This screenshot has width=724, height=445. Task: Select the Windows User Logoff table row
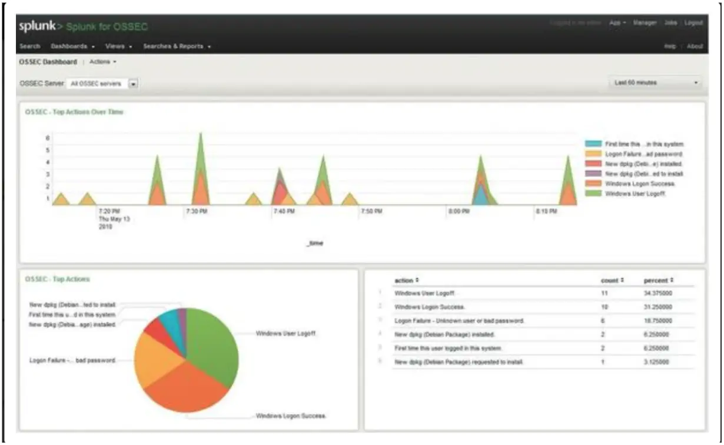pyautogui.click(x=535, y=293)
